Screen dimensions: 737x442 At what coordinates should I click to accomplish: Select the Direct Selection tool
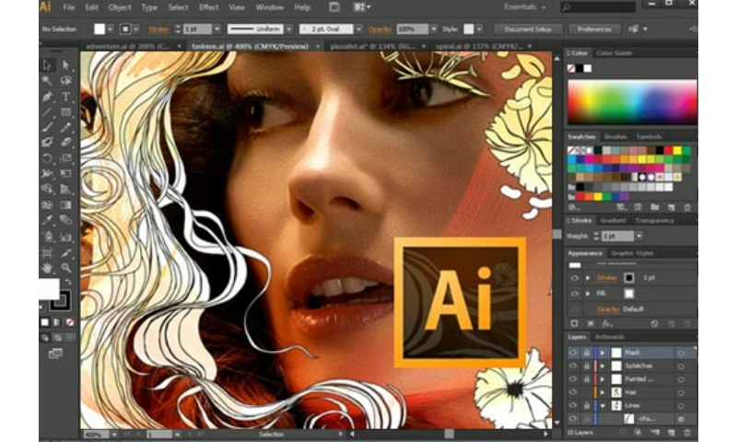tap(65, 64)
